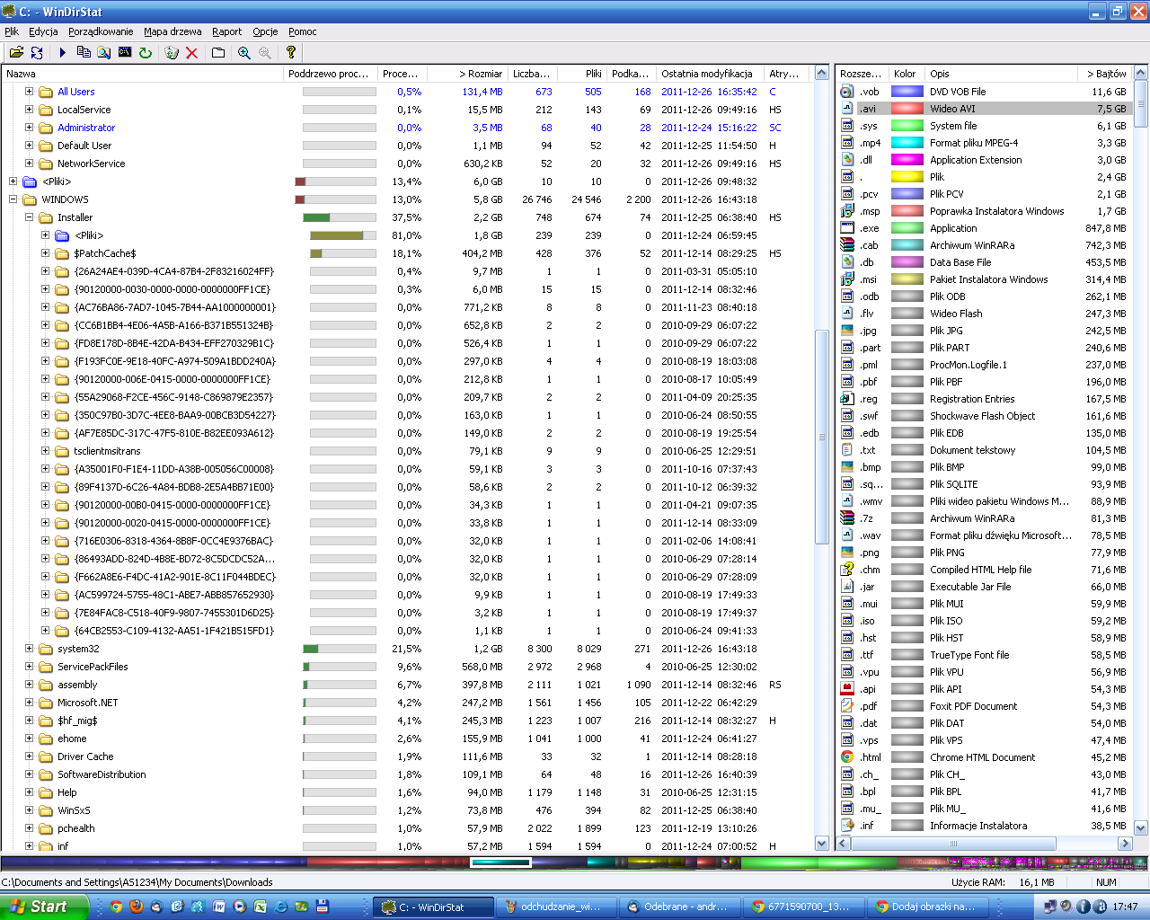Click the file type icon next to .vob
Screen dimensions: 1150x920
(x=846, y=92)
